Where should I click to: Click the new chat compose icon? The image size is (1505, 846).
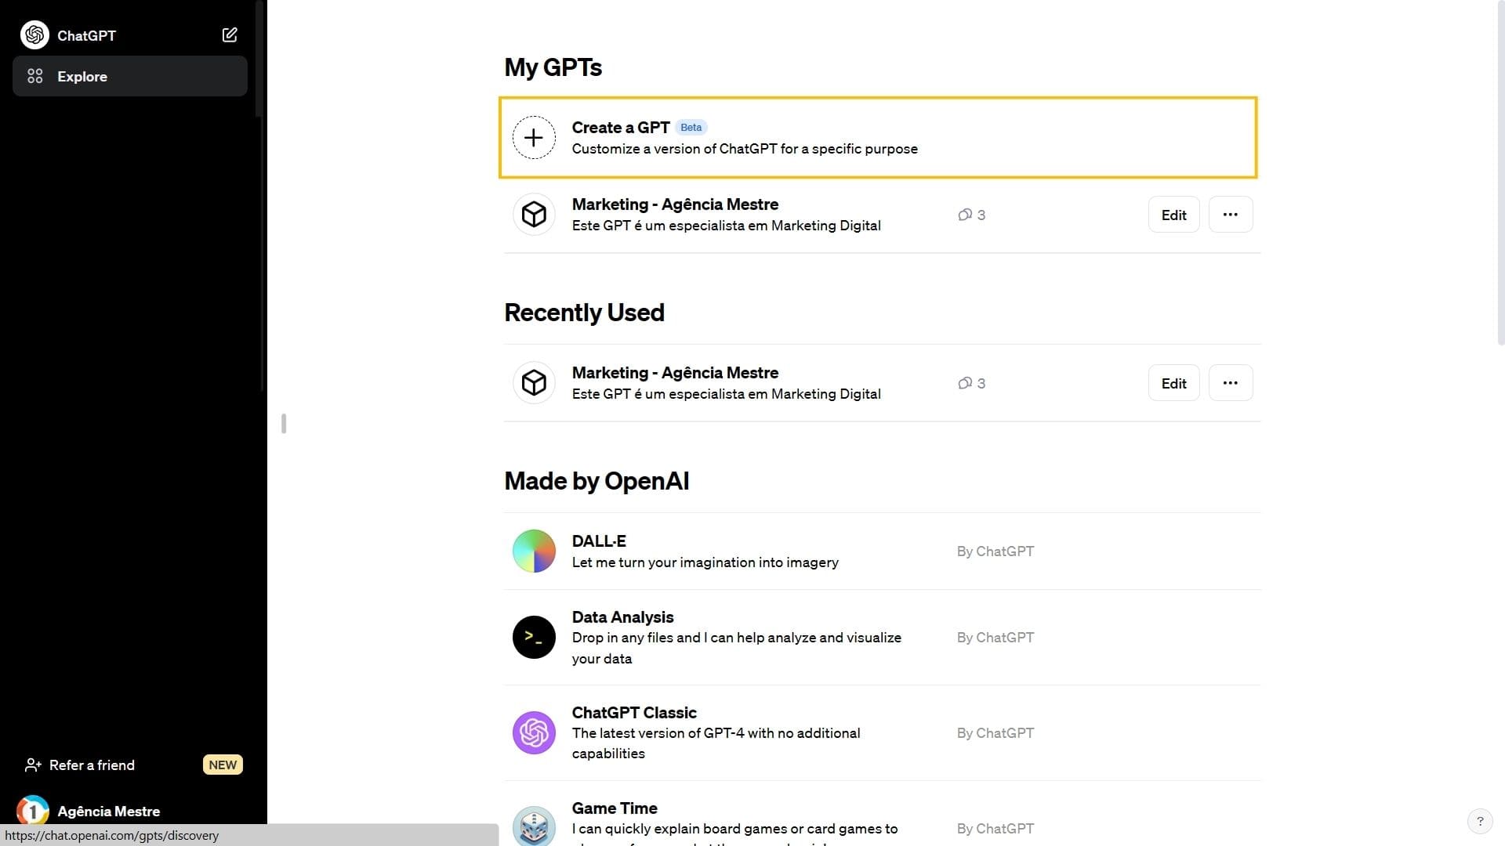tap(230, 35)
